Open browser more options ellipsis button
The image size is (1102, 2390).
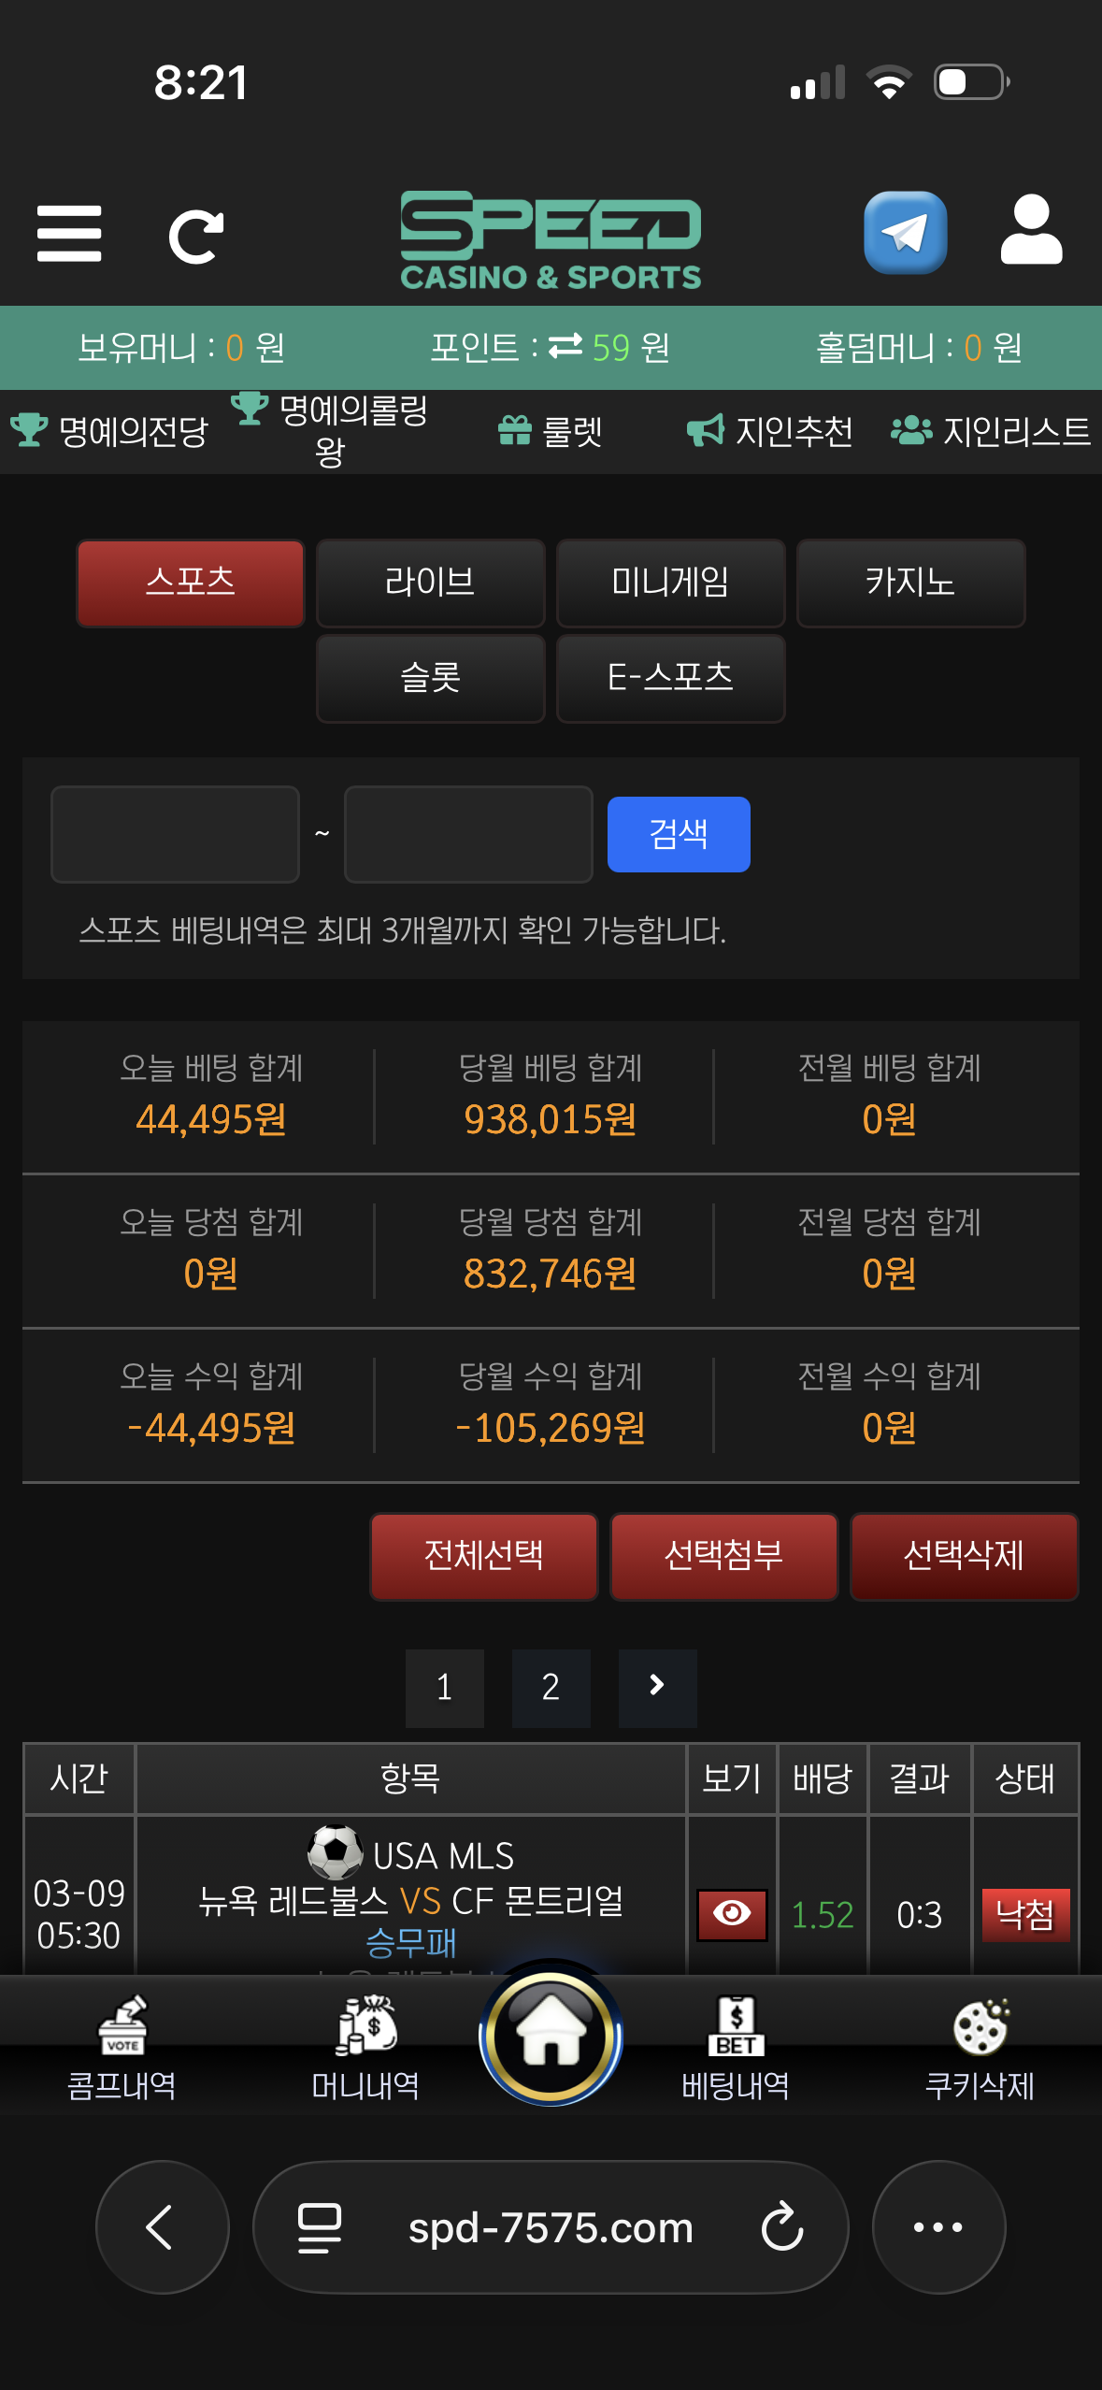pyautogui.click(x=938, y=2226)
